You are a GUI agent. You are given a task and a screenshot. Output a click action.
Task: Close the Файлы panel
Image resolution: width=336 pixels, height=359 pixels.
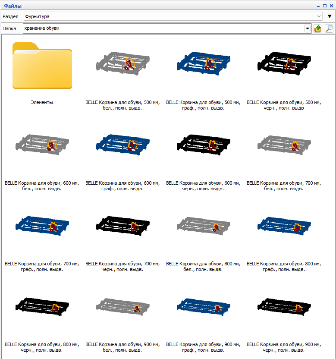[331, 6]
